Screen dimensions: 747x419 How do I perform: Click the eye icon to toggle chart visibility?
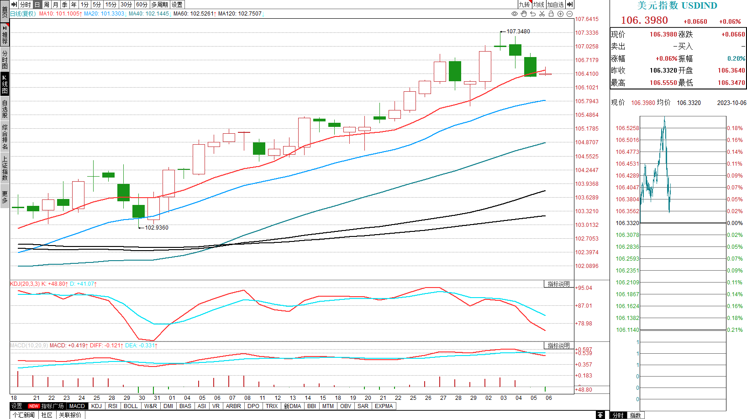click(515, 14)
